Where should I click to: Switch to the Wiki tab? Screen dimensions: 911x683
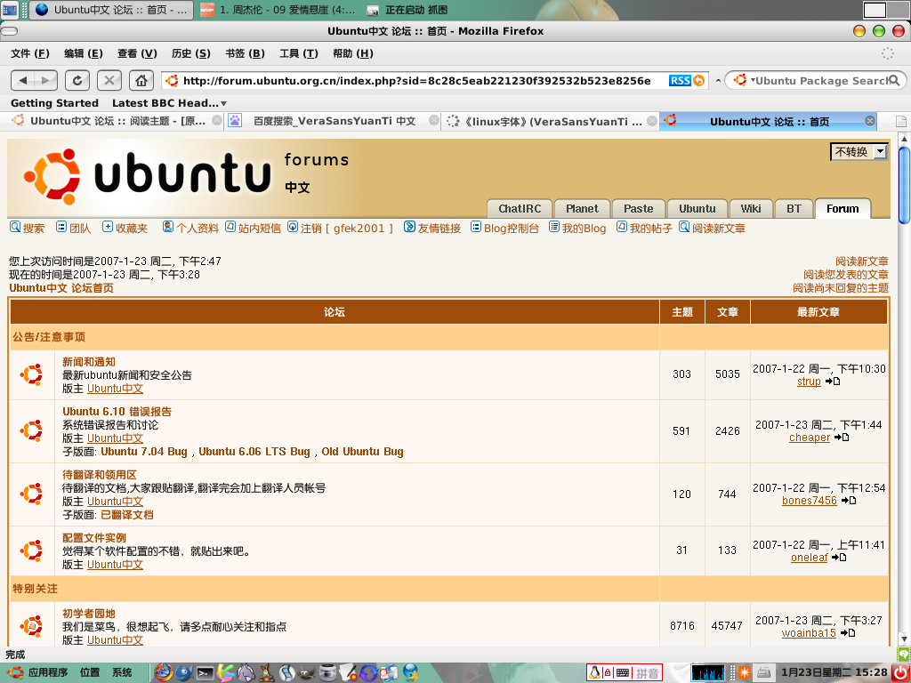751,208
